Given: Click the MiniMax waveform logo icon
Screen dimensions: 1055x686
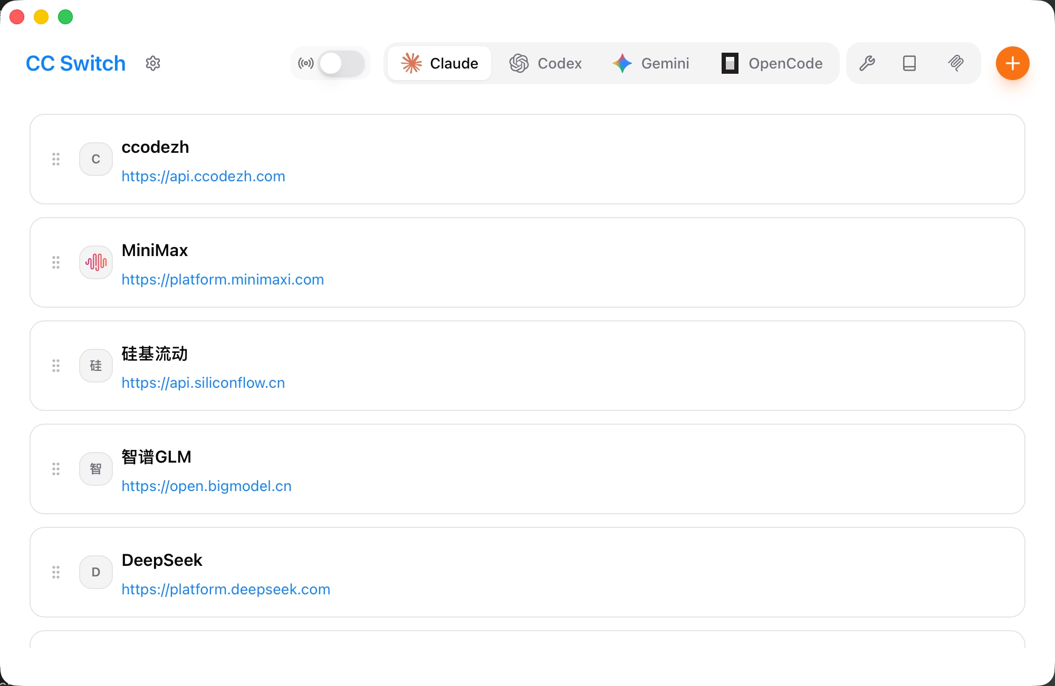Looking at the screenshot, I should 96,262.
